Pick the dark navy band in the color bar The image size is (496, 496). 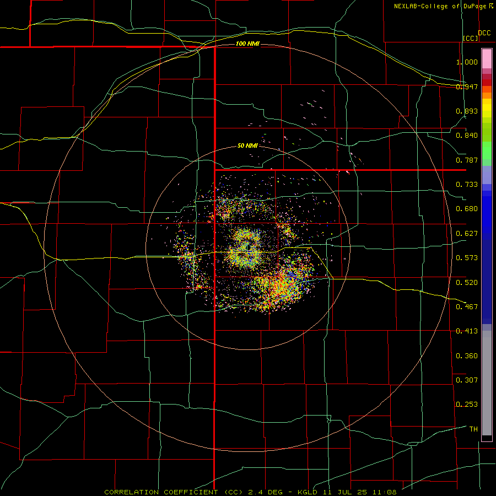click(487, 282)
